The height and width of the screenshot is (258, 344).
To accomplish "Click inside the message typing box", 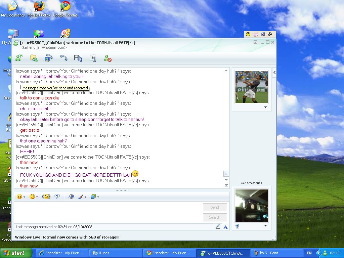I will (109, 212).
